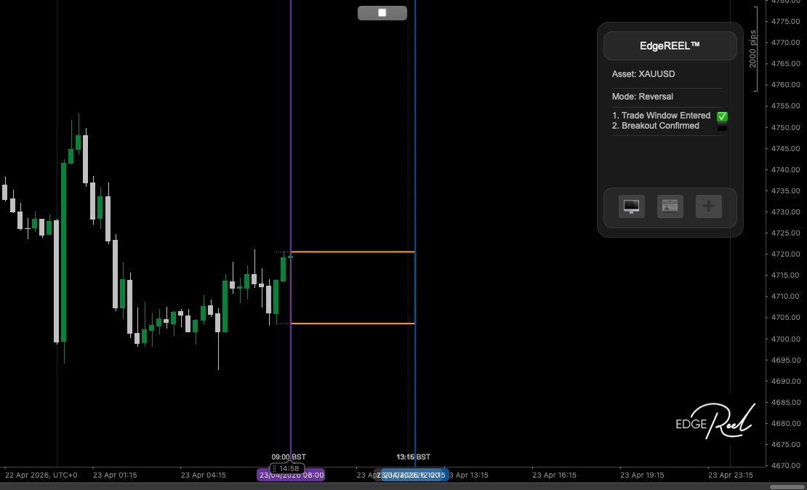The width and height of the screenshot is (807, 490).
Task: Click the horizontal scrollbar thumb at bottom right
Action: point(787,487)
